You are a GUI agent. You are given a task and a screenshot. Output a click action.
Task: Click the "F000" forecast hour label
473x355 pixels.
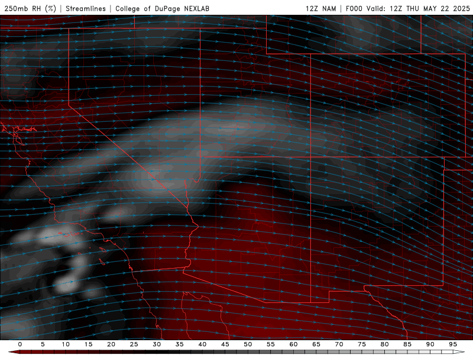[354, 8]
